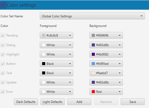Expand Error background Red dropdown

click(106, 91)
